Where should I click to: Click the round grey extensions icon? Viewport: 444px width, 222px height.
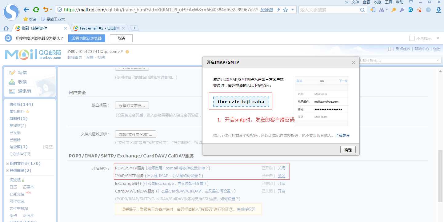[428, 10]
